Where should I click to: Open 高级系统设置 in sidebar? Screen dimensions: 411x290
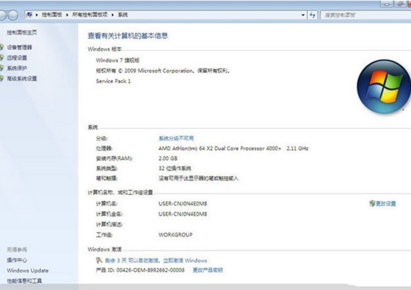pyautogui.click(x=22, y=78)
